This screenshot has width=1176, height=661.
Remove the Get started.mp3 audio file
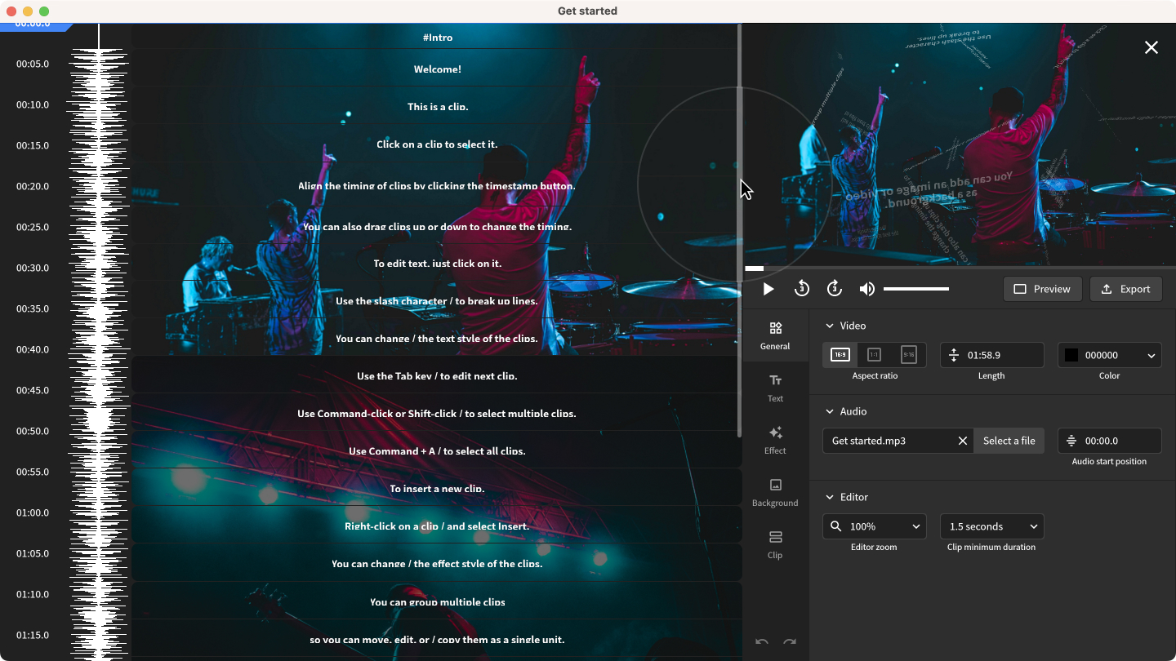tap(962, 441)
